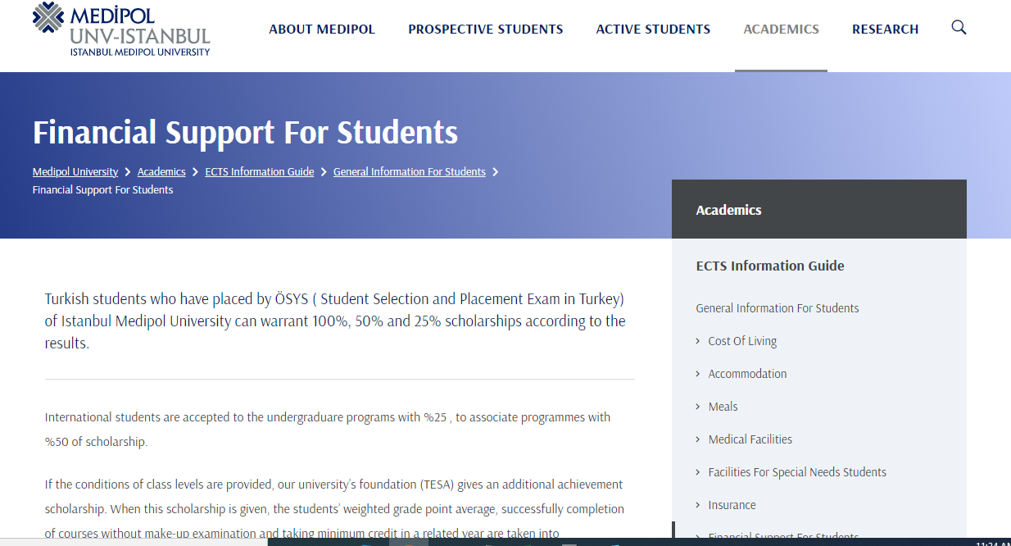Click the paragraph beginning 'If the conditions of class levels'
This screenshot has width=1011, height=546.
(334, 509)
